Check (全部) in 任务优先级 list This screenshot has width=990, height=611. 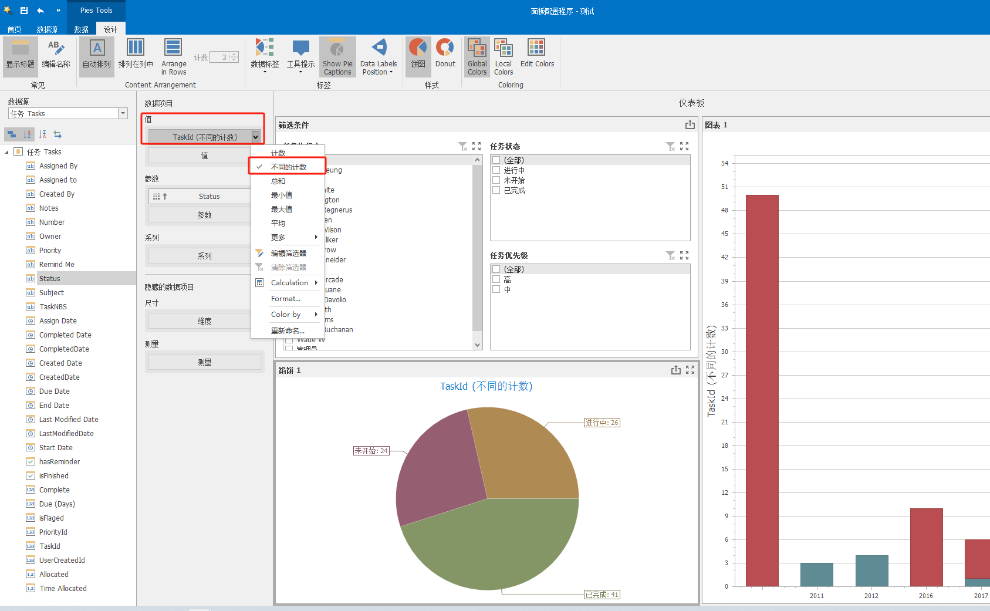coord(496,269)
